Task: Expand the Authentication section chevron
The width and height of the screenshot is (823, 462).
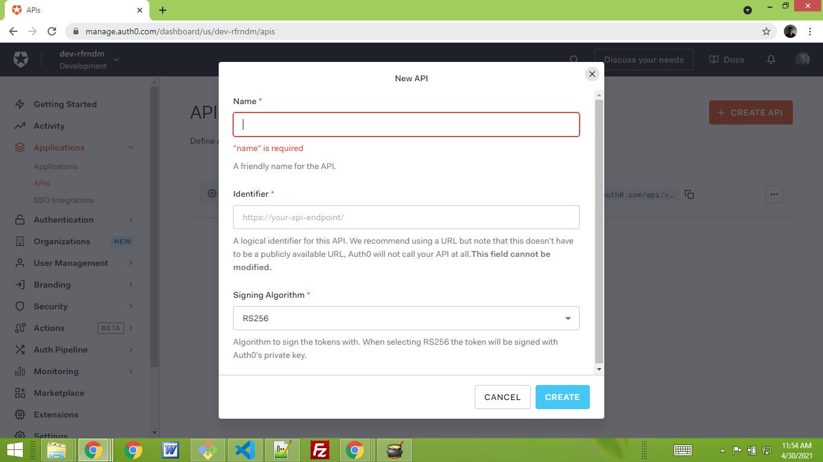Action: click(x=131, y=220)
